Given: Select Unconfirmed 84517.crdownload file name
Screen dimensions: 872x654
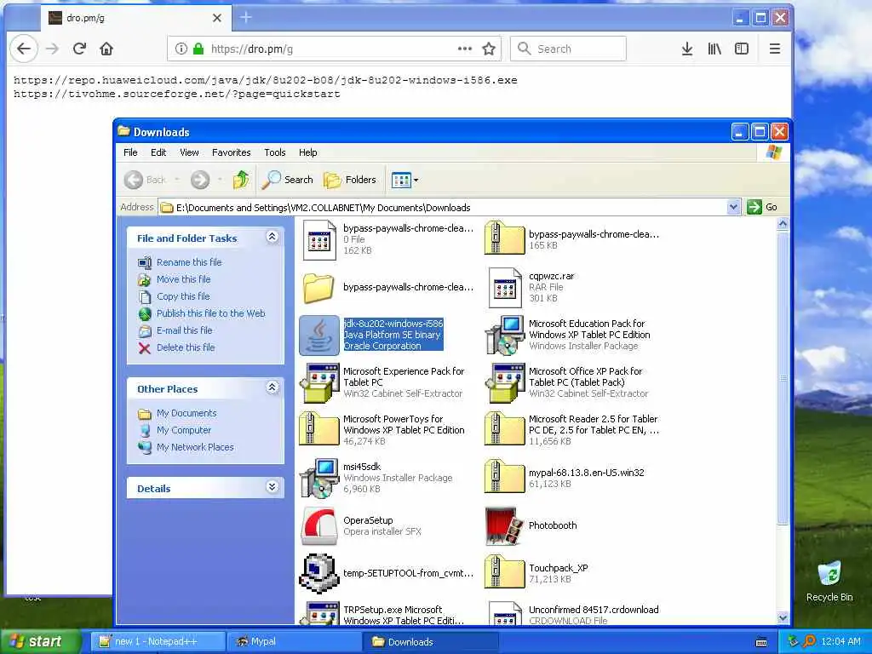Looking at the screenshot, I should [x=594, y=610].
